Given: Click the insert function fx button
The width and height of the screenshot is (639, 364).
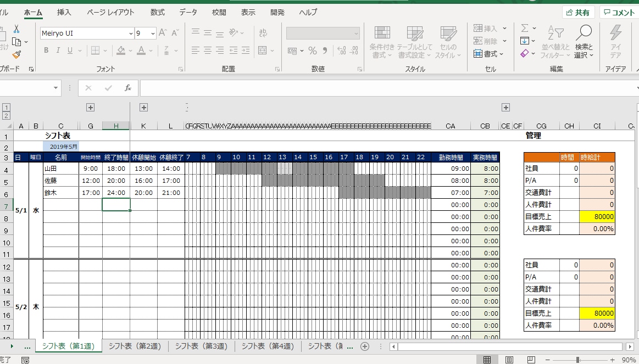Looking at the screenshot, I should [127, 88].
